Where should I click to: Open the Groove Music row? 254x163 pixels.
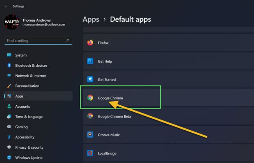(x=169, y=135)
